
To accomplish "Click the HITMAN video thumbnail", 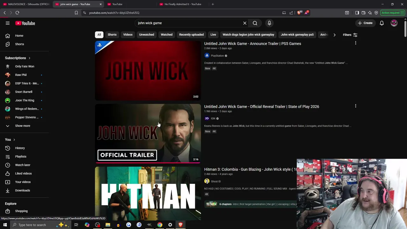I will (148, 193).
